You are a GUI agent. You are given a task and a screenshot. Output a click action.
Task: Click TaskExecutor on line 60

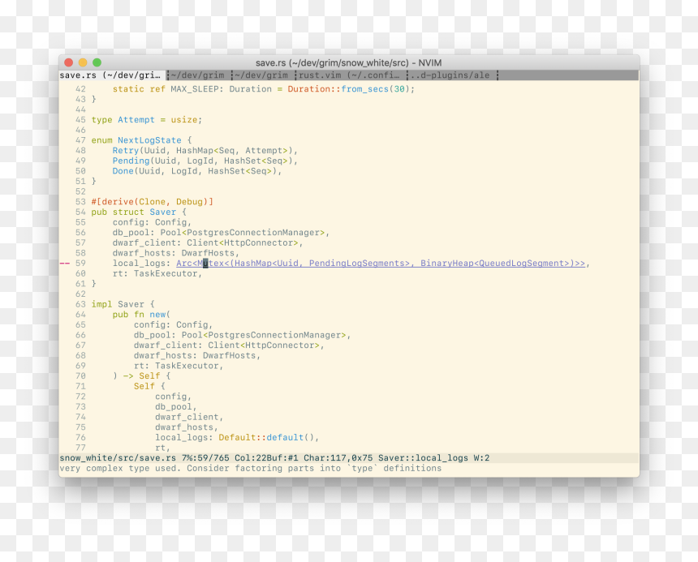(x=166, y=273)
